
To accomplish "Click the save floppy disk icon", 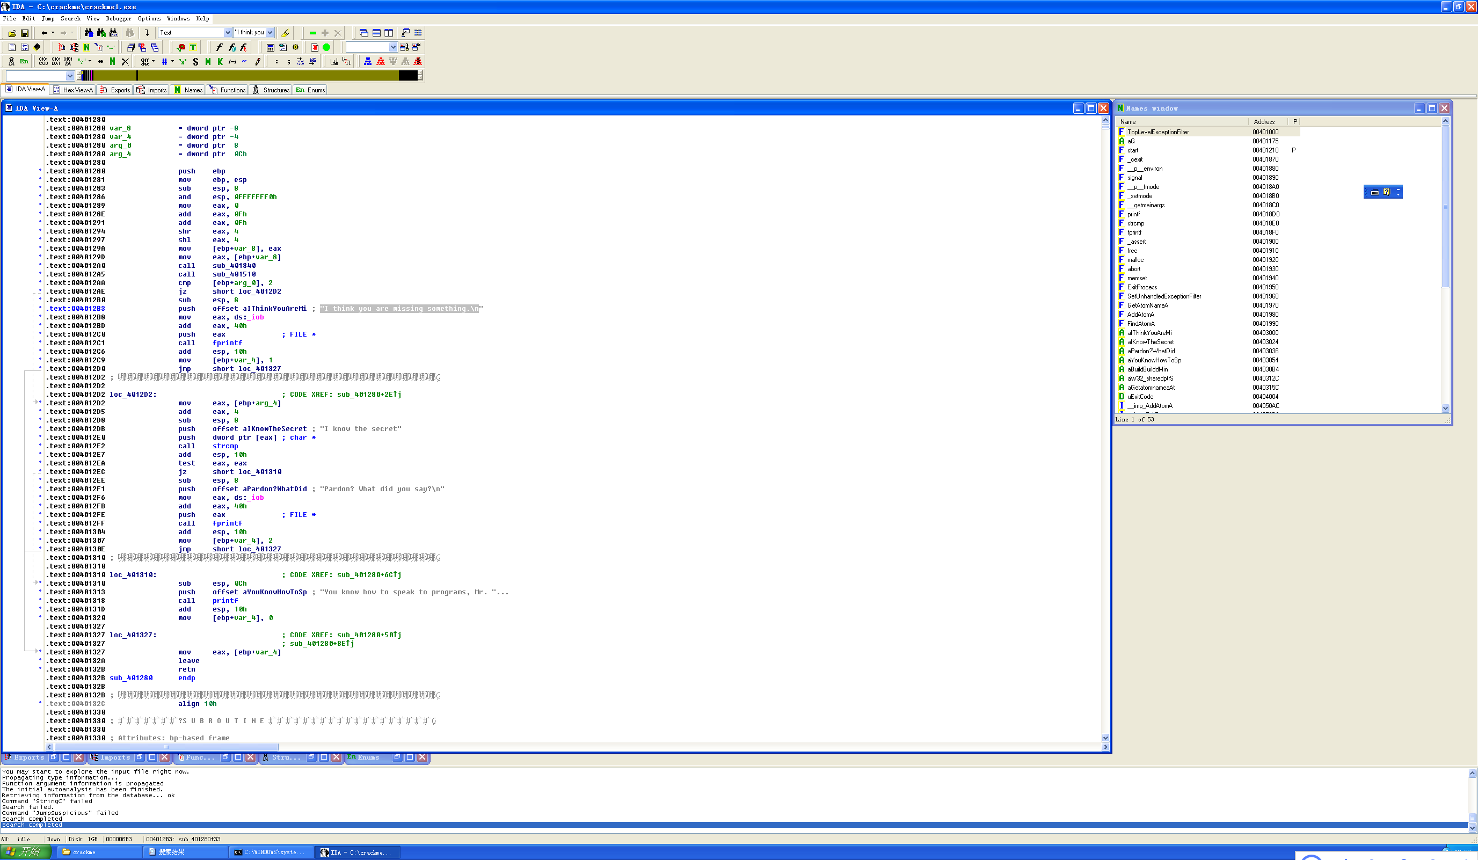I will pyautogui.click(x=25, y=33).
